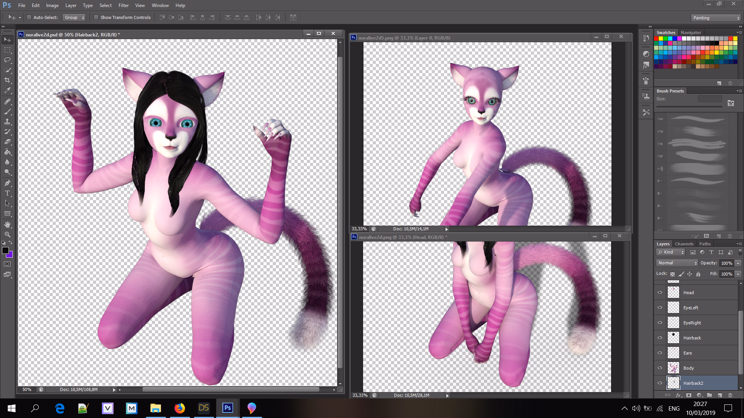
Task: Switch to the Navigator tab
Action: point(691,33)
